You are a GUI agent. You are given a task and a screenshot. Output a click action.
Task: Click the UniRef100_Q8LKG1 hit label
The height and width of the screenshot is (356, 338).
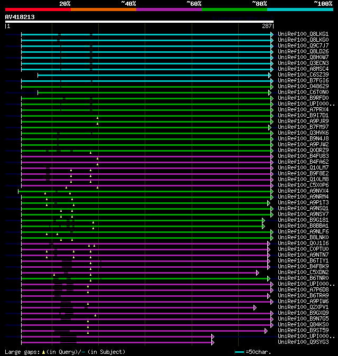pyautogui.click(x=303, y=34)
